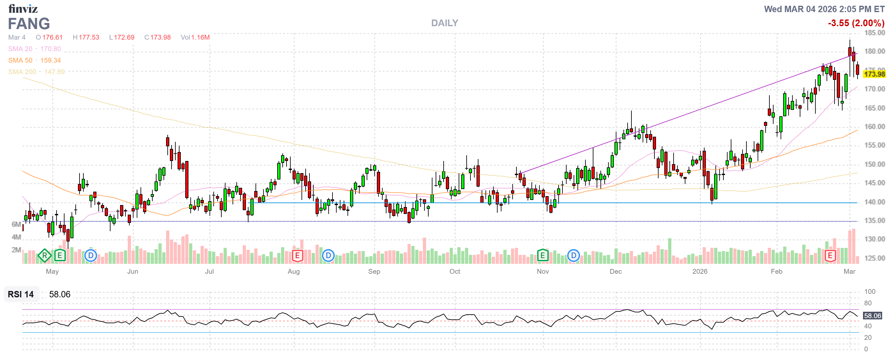The image size is (893, 359).
Task: Click the RSI 14 indicator label
Action: coord(21,294)
